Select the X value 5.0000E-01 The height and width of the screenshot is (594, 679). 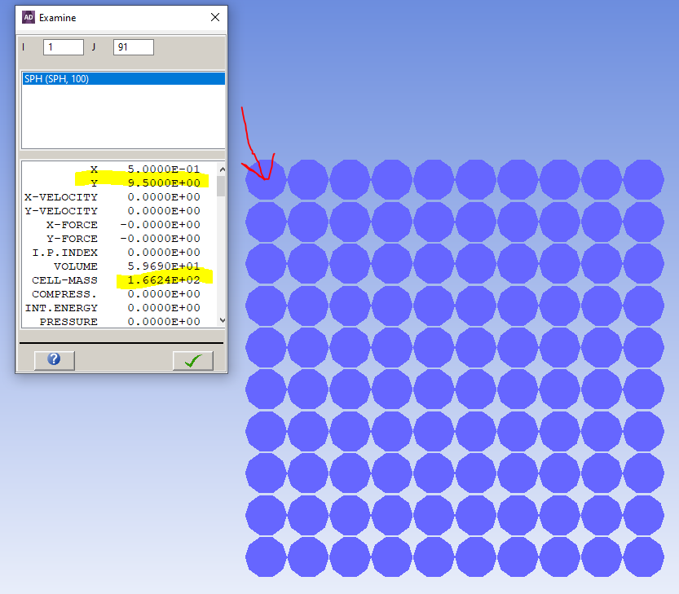pos(164,169)
